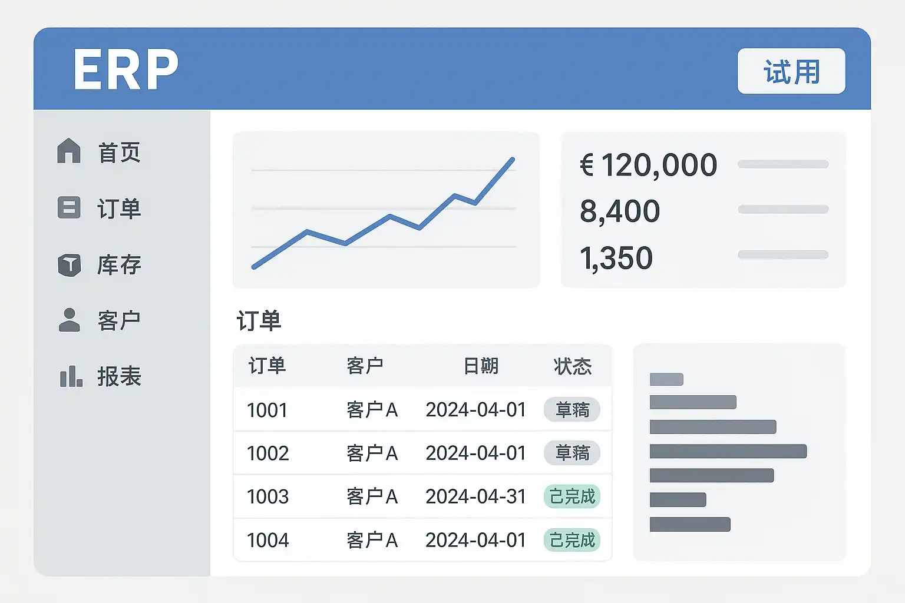Open the 客户 sidebar entry

point(119,321)
